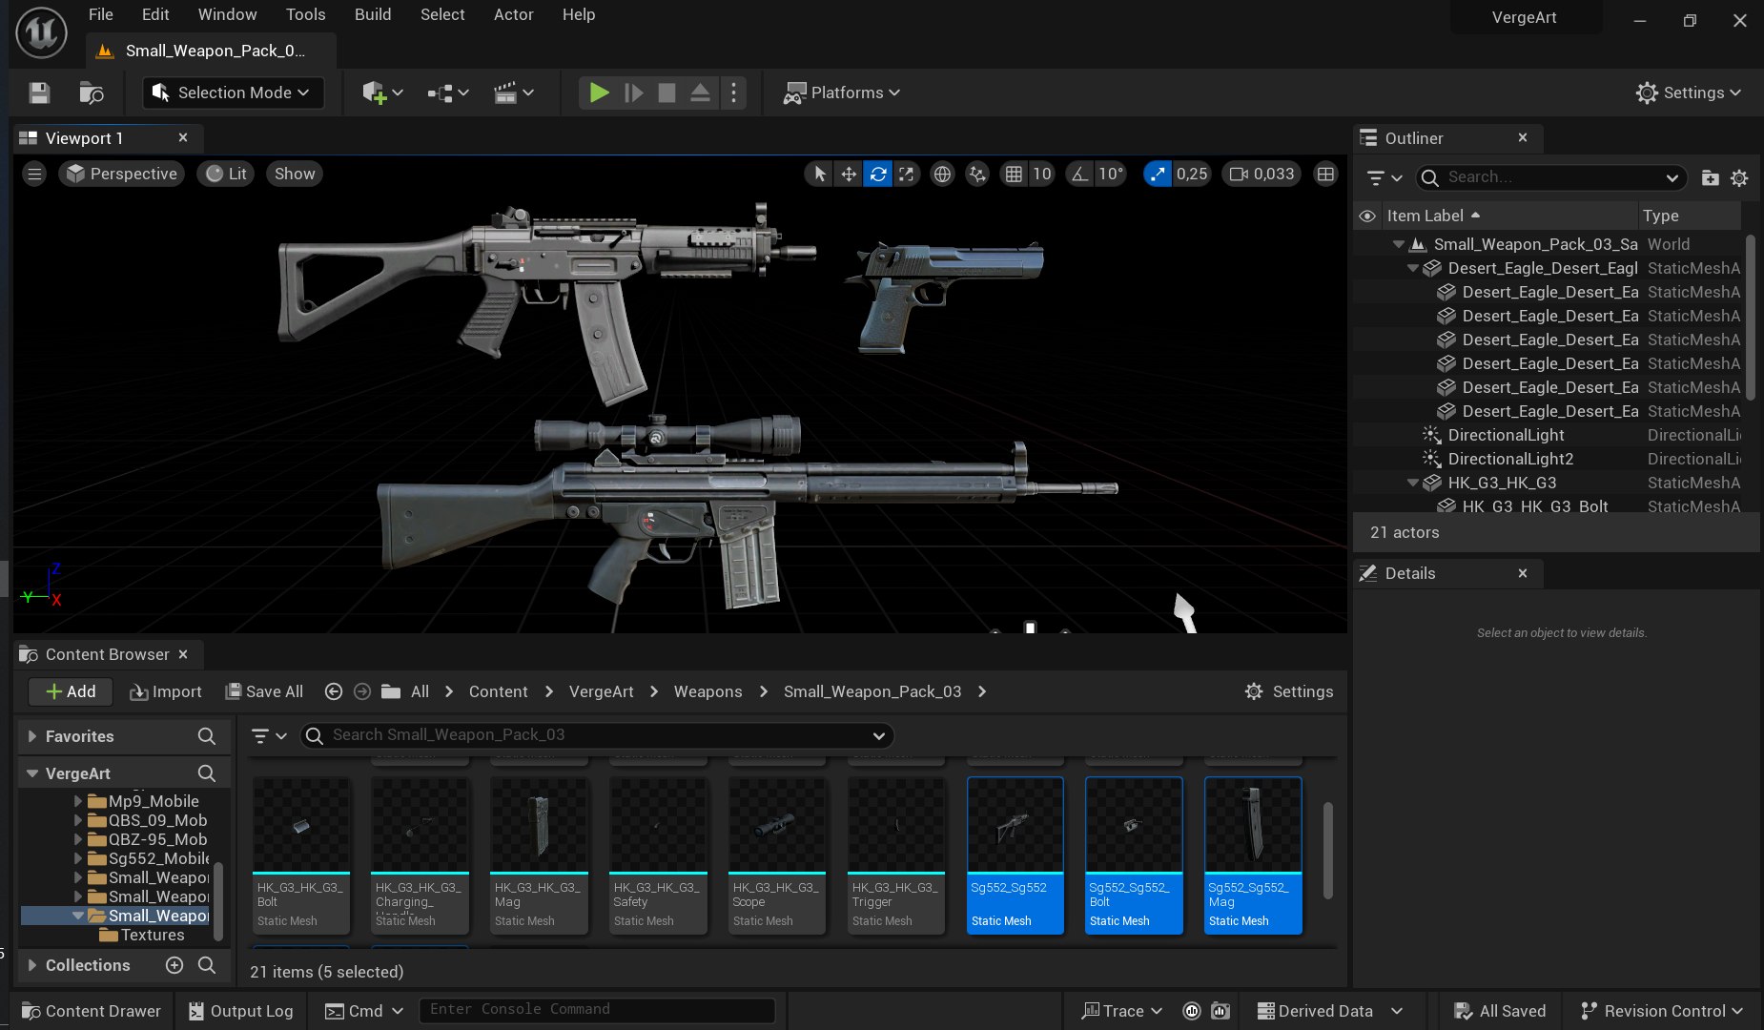Click the Save current level icon
1764x1030 pixels.
pos(39,93)
